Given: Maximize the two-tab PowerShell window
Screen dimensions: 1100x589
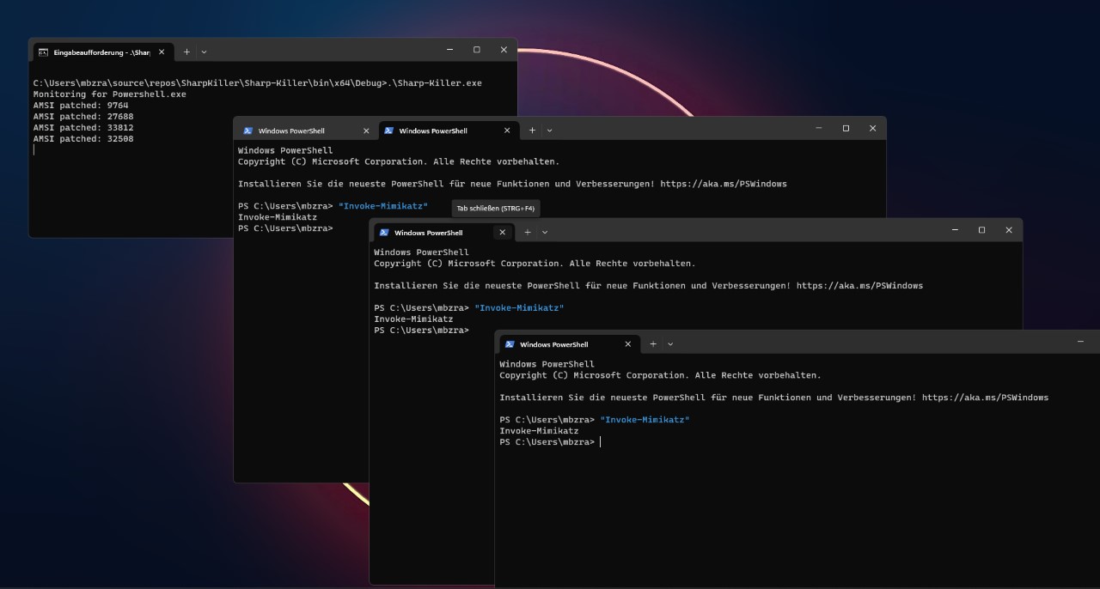Looking at the screenshot, I should [846, 128].
